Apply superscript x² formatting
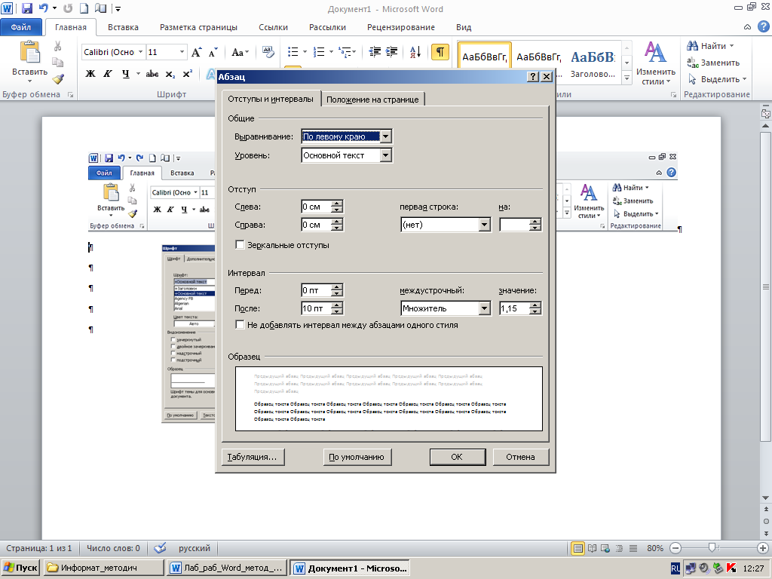 [188, 74]
